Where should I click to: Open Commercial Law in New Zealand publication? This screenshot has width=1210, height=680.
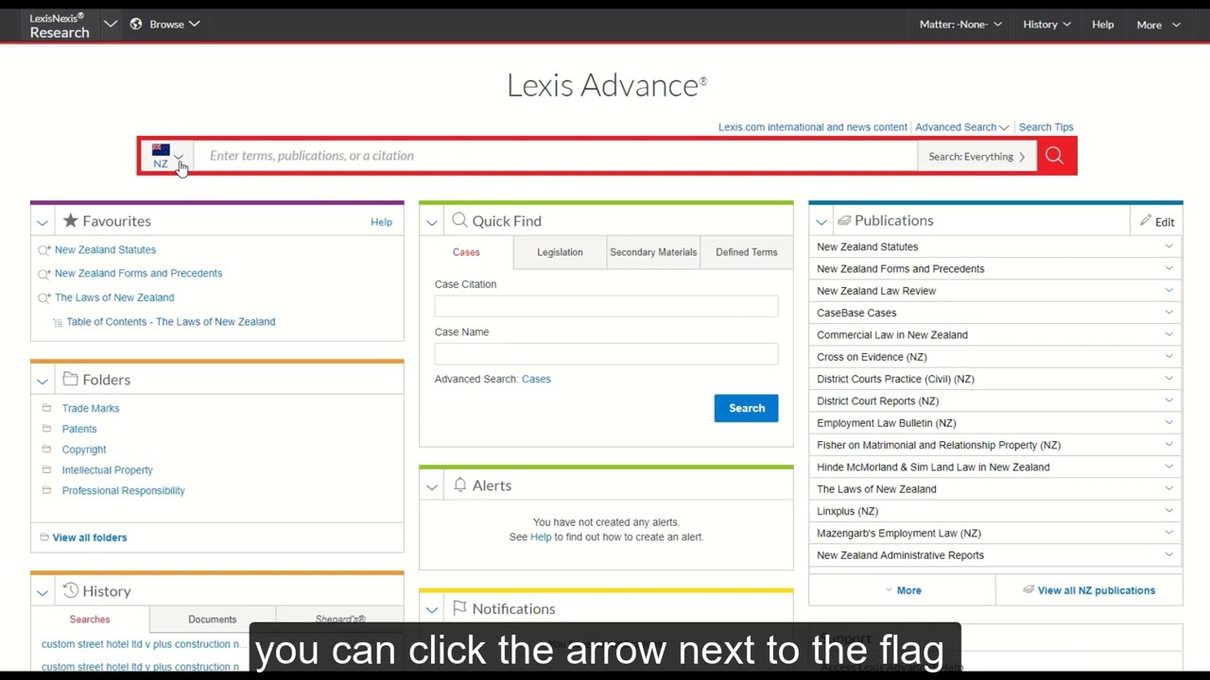coord(891,335)
